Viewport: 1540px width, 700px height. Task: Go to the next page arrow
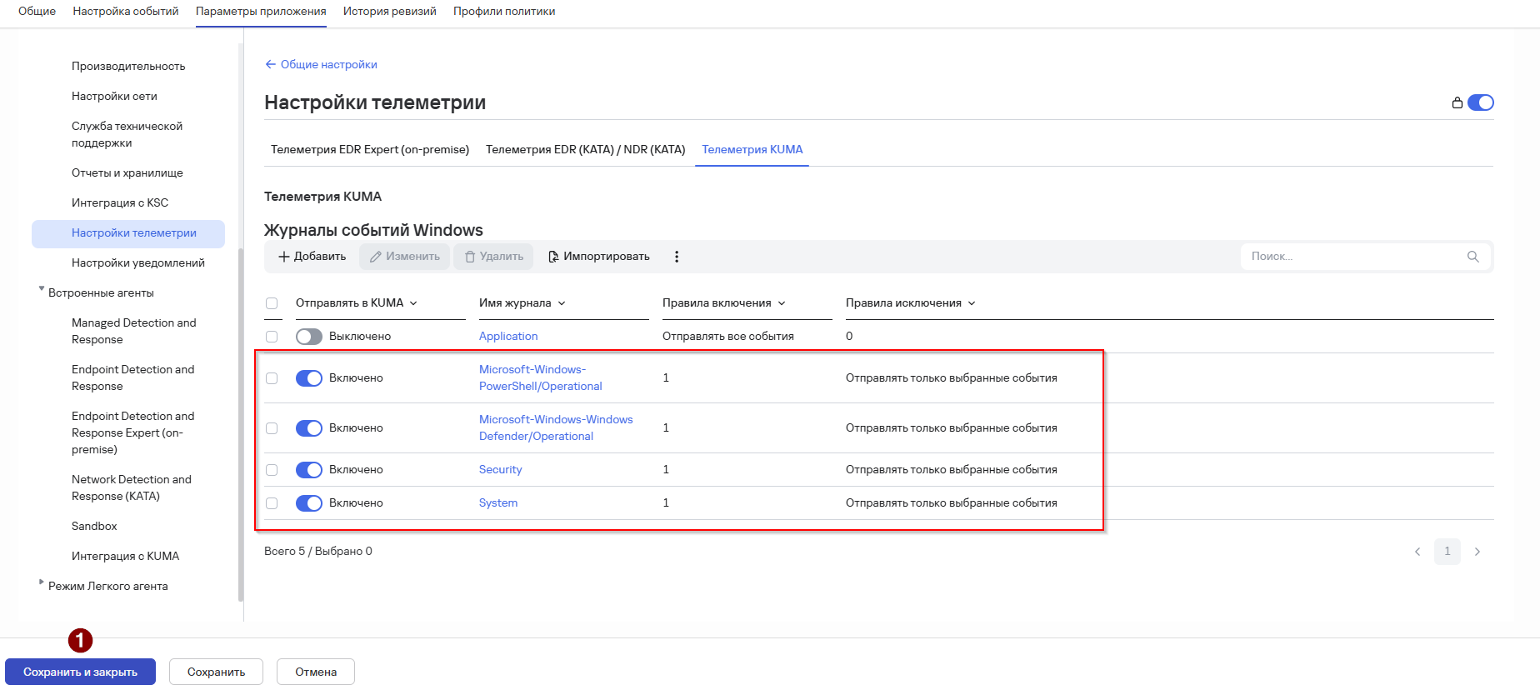pos(1477,552)
